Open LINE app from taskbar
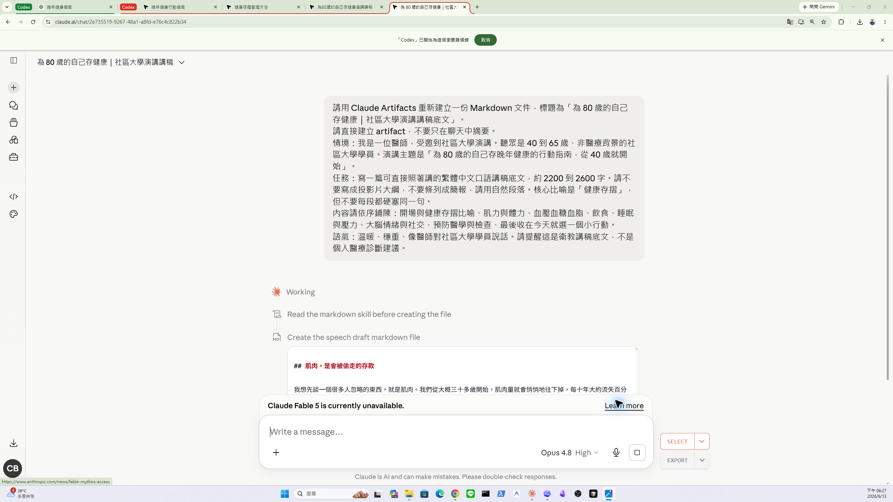Screen dimensions: 893x502 click(x=470, y=494)
